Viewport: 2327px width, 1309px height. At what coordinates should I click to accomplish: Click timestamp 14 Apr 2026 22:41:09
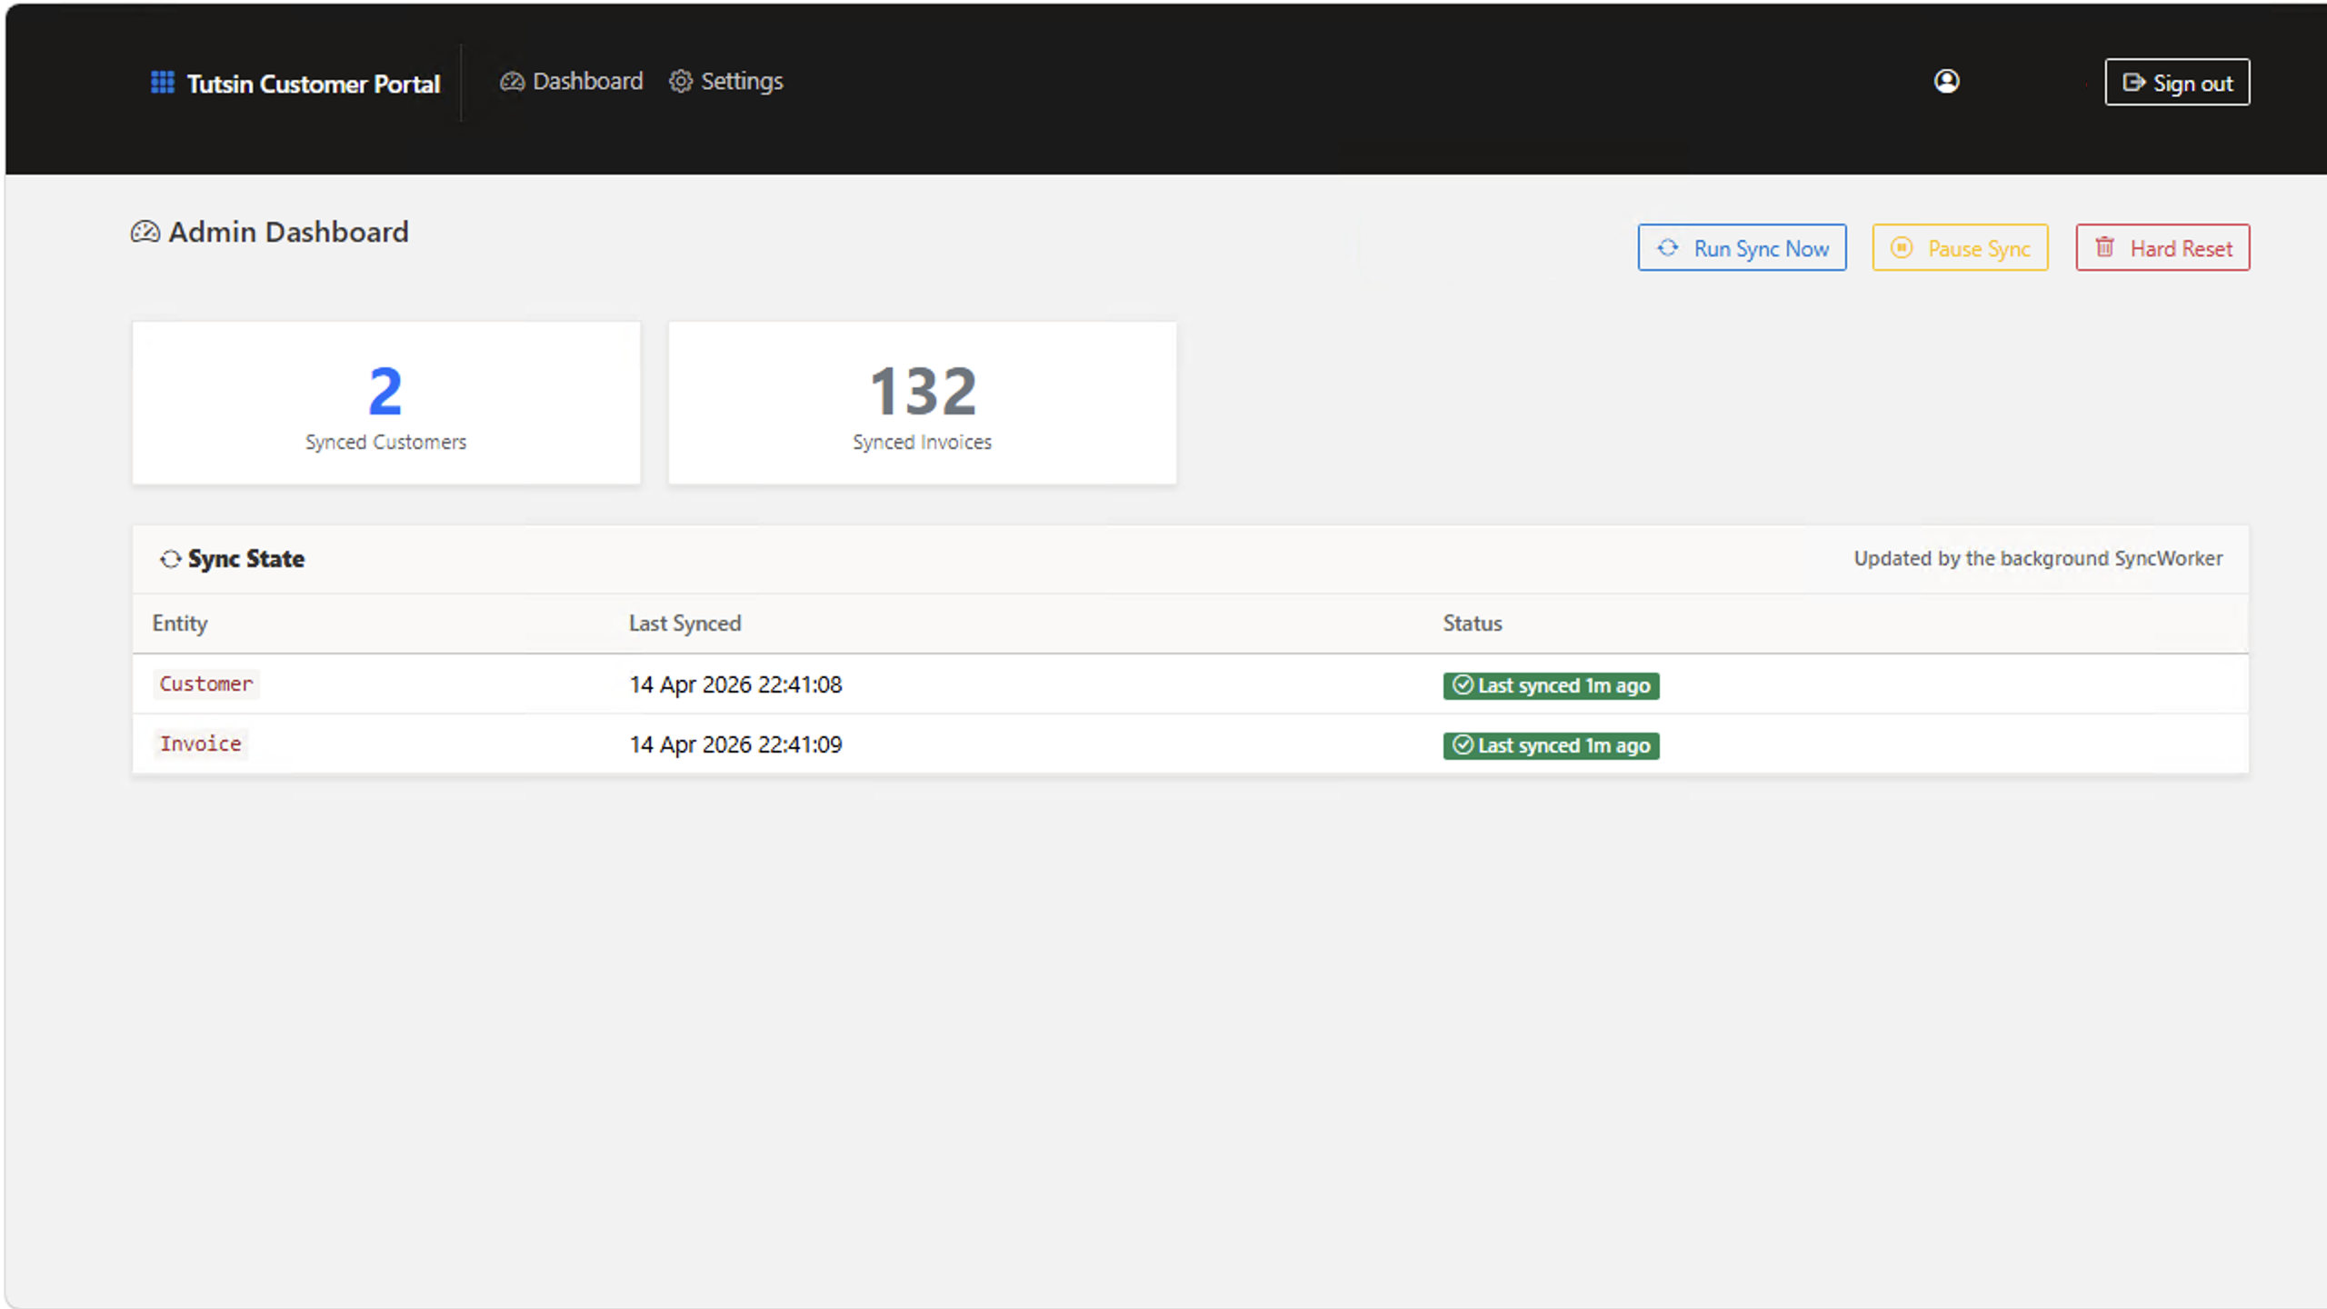[x=736, y=744]
